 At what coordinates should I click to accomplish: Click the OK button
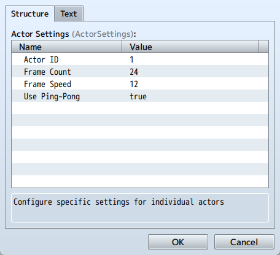point(178,242)
